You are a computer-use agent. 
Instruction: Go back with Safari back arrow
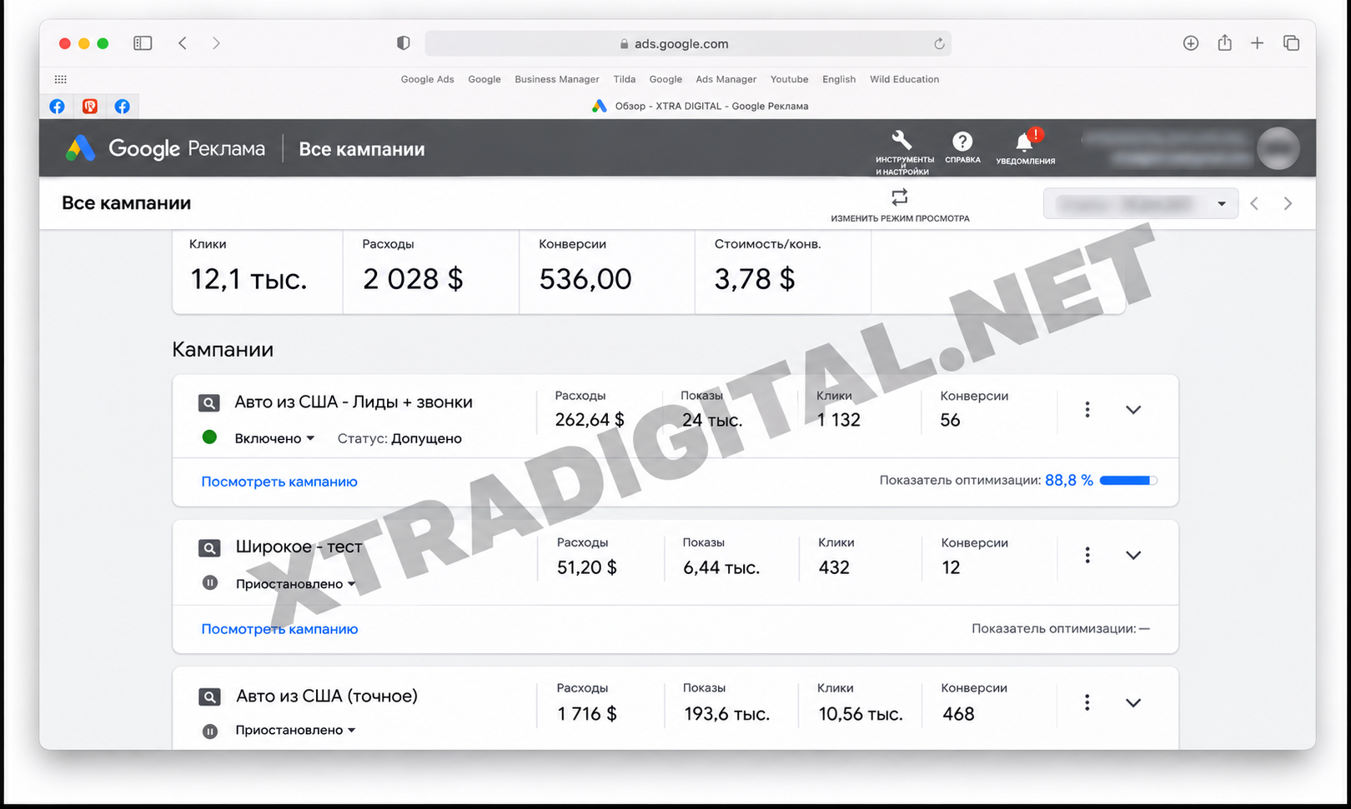tap(183, 43)
